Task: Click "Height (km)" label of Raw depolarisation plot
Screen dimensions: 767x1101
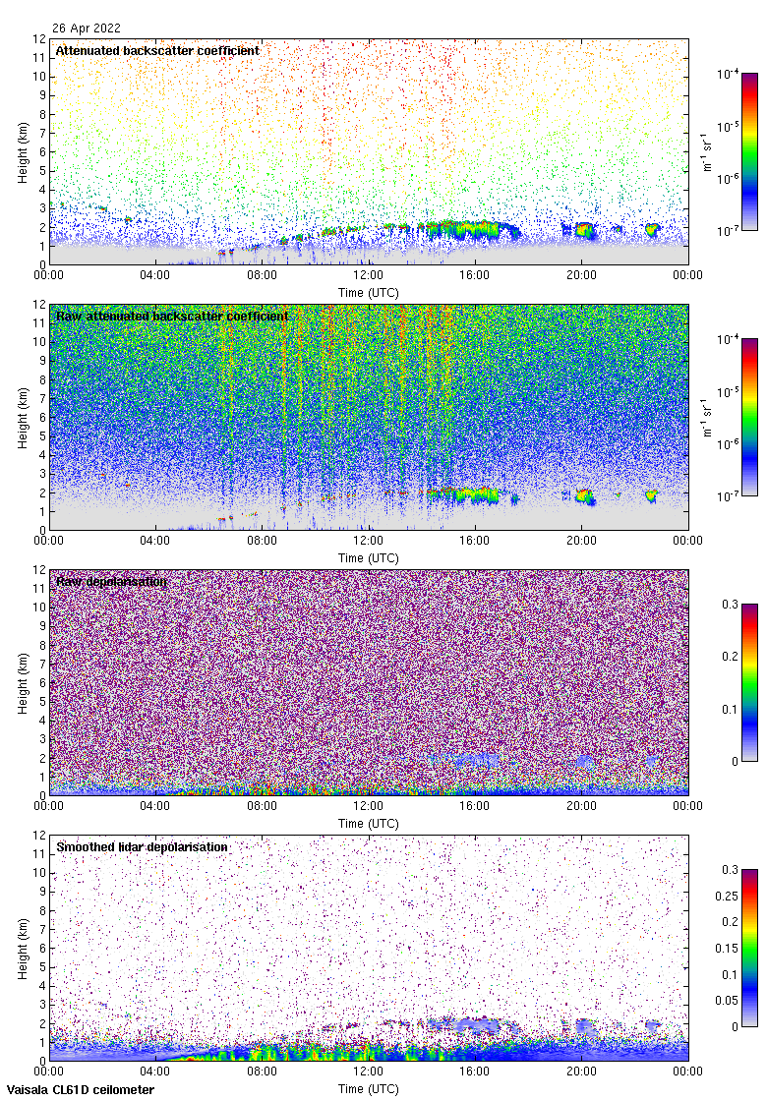Action: coord(24,683)
